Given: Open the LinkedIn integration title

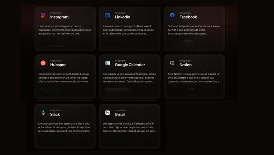Looking at the screenshot, I should (122, 17).
